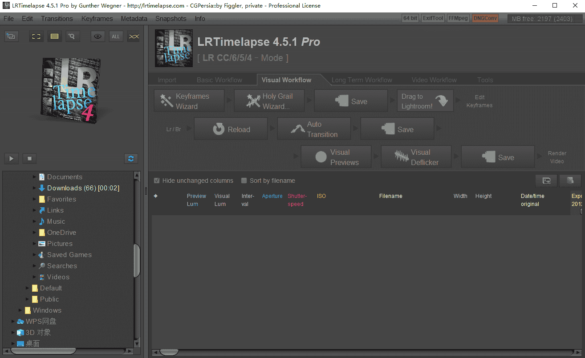Click the yellow list-lines preview icon
Screen dimensions: 585x358
click(54, 36)
